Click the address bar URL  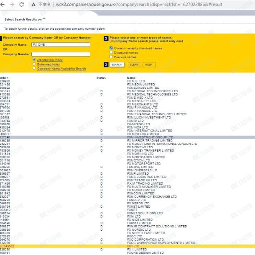click(x=139, y=5)
